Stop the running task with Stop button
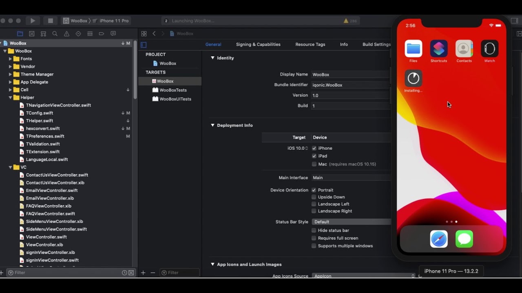 click(51, 21)
